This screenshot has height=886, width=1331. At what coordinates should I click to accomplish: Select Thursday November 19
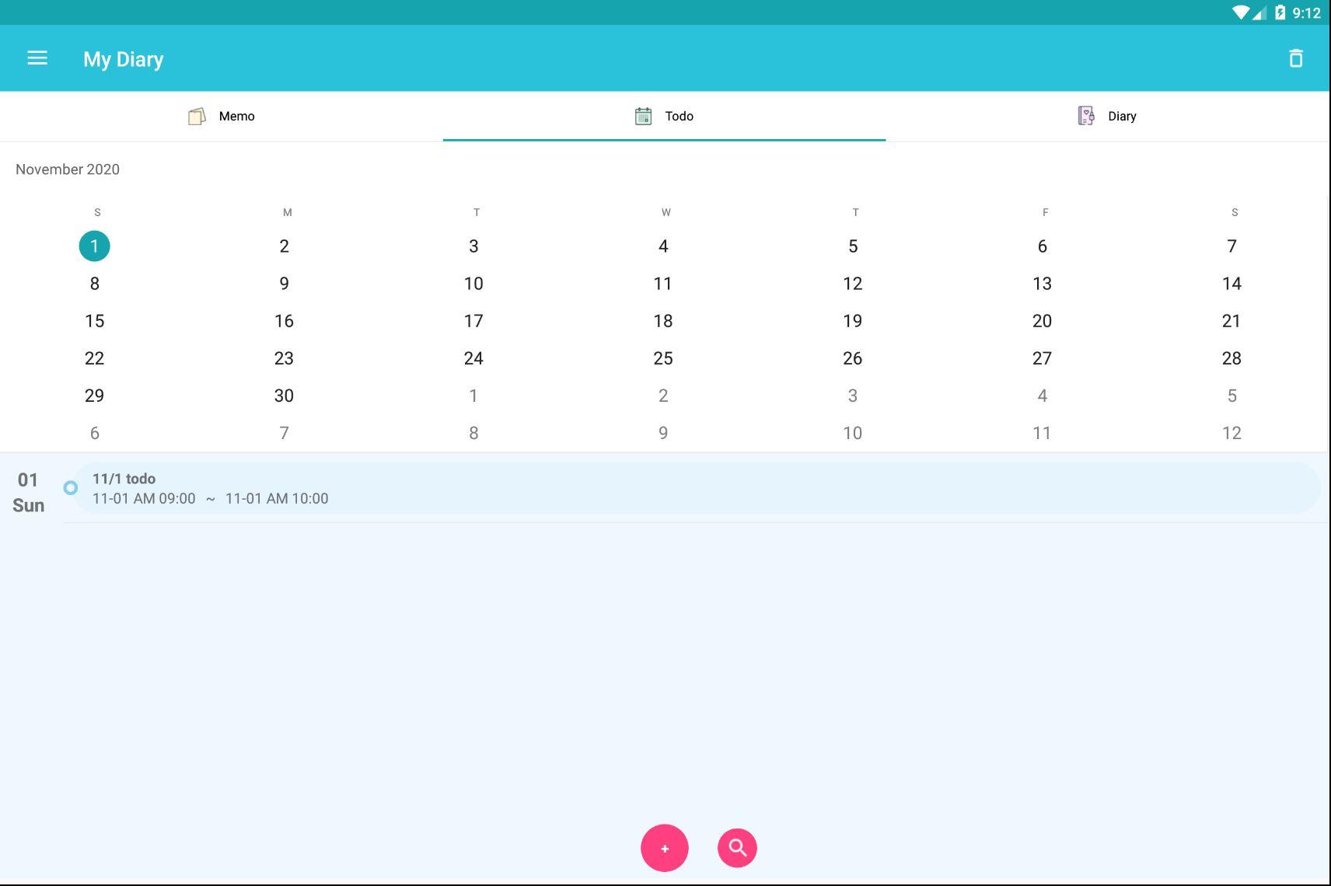tap(853, 321)
